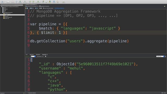
Task: Click the settings icon beside JSON View
Action: pyautogui.click(x=165, y=56)
